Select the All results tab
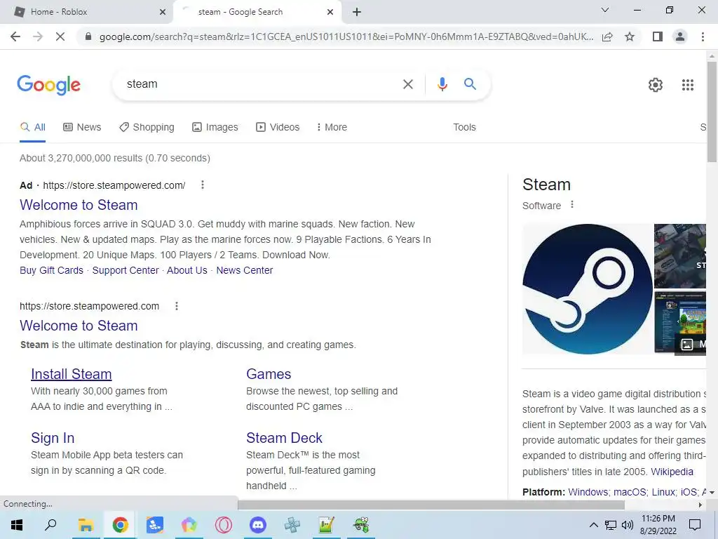718x539 pixels. pyautogui.click(x=32, y=127)
